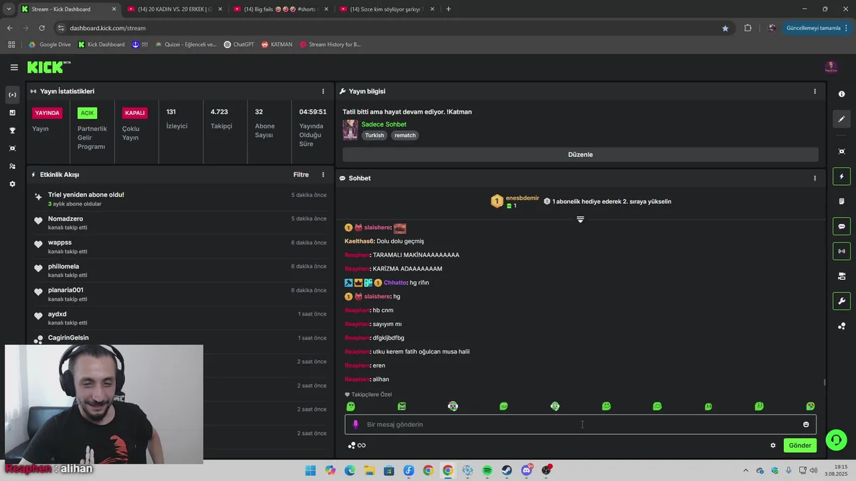Open the Windows Start menu
856x481 pixels.
click(310, 471)
